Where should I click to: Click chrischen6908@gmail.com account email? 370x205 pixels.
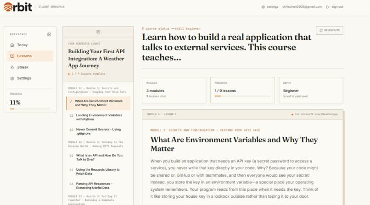[x=302, y=7]
